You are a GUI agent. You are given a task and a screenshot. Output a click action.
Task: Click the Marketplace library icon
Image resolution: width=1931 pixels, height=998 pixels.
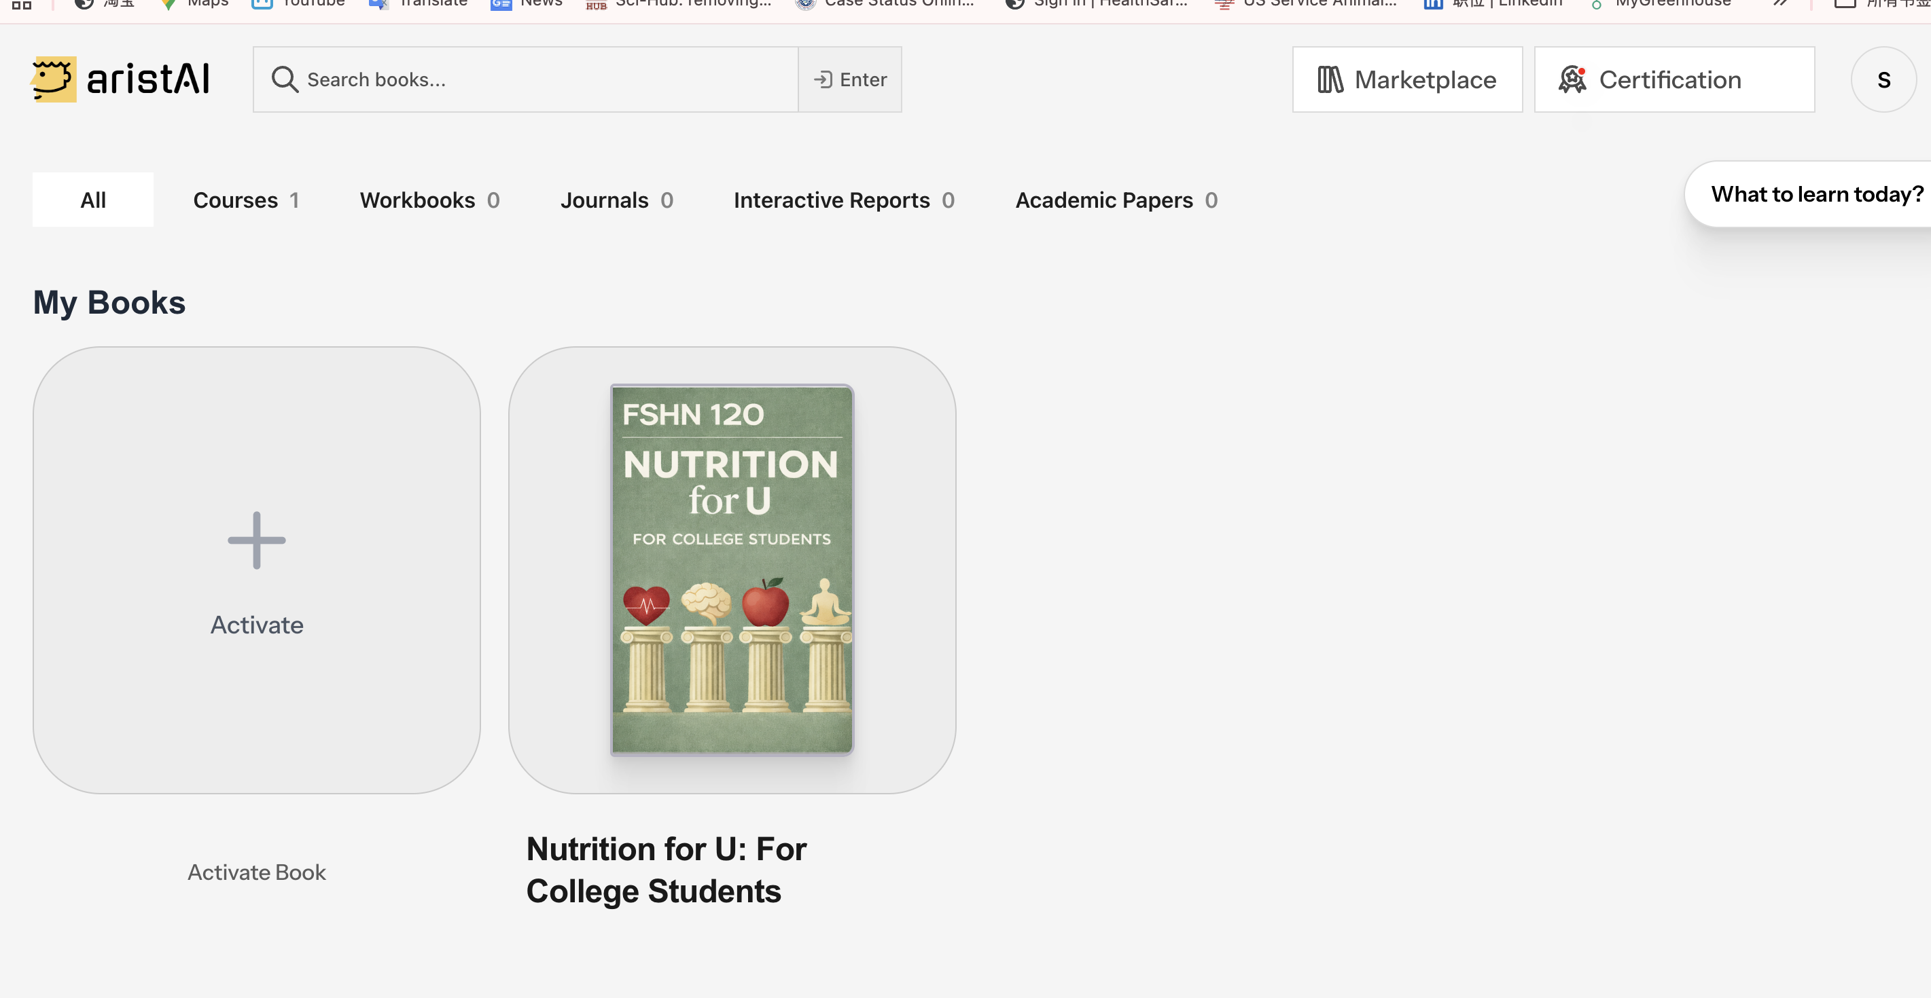click(x=1332, y=79)
